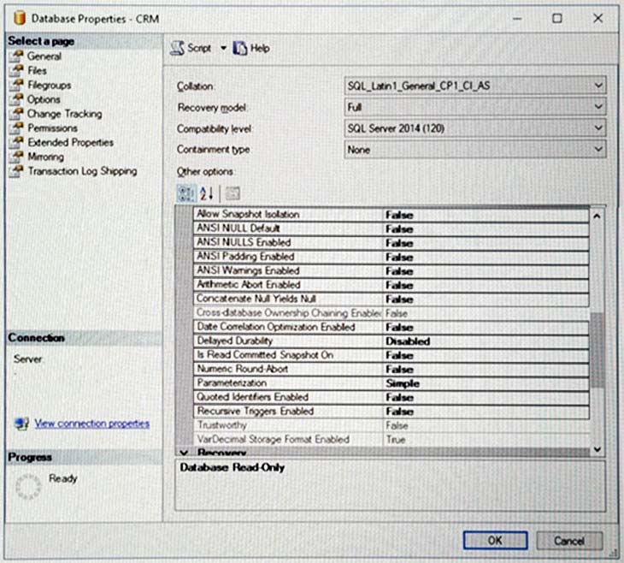This screenshot has height=563, width=624.
Task: Open the Mirroring page
Action: pos(46,157)
